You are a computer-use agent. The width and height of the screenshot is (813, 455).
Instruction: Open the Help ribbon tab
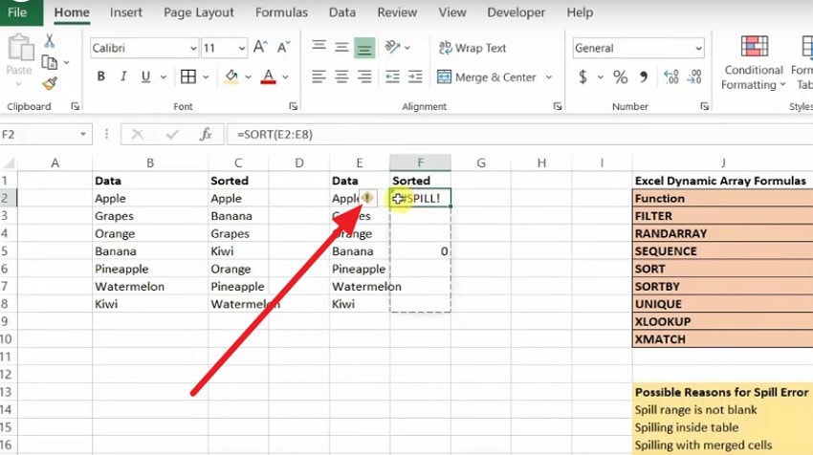coord(580,12)
